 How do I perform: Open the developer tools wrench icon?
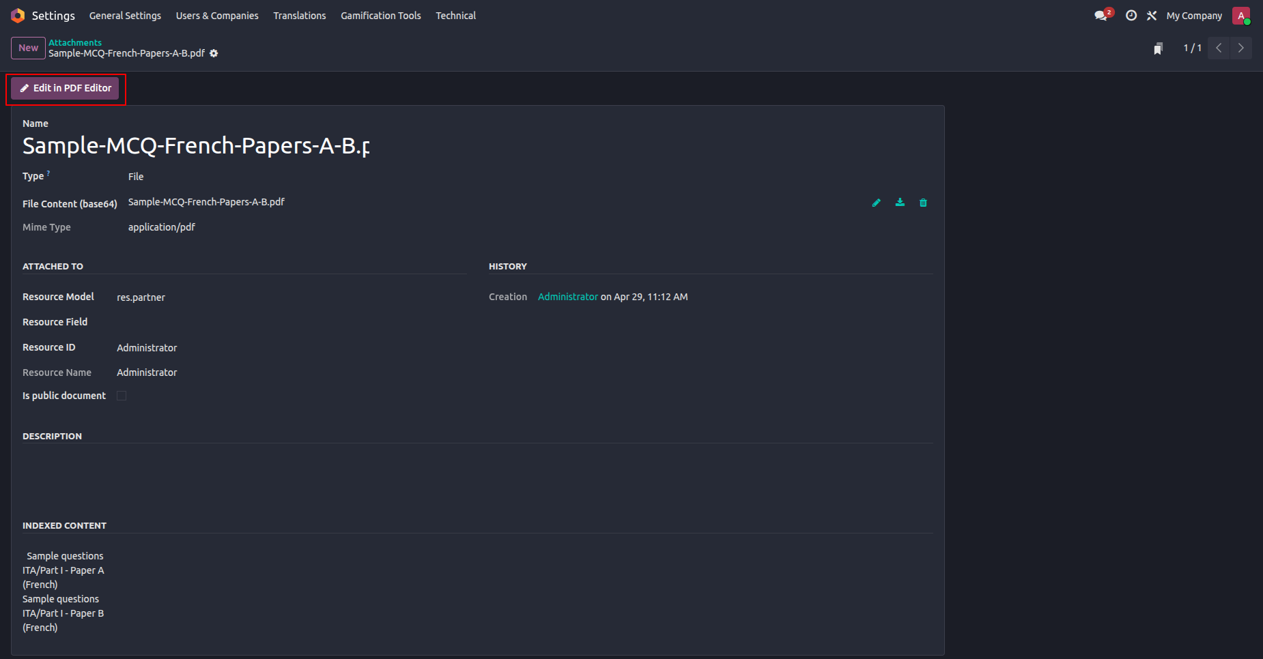[1152, 15]
